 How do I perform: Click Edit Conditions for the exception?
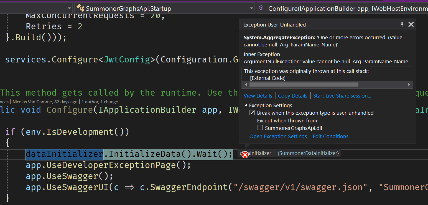point(330,136)
